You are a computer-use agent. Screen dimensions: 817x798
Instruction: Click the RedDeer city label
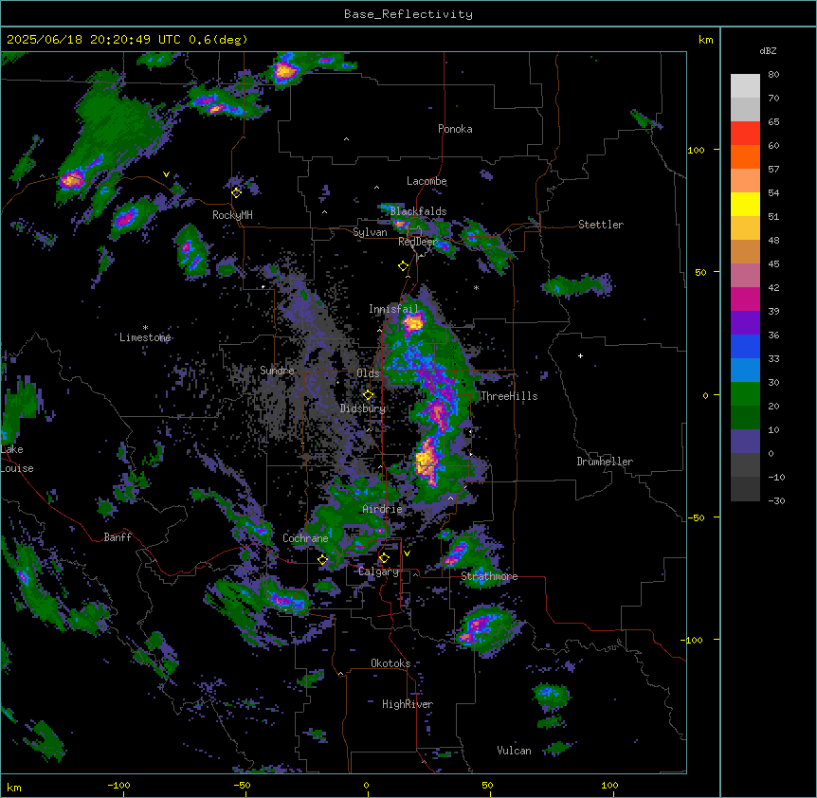(x=417, y=242)
